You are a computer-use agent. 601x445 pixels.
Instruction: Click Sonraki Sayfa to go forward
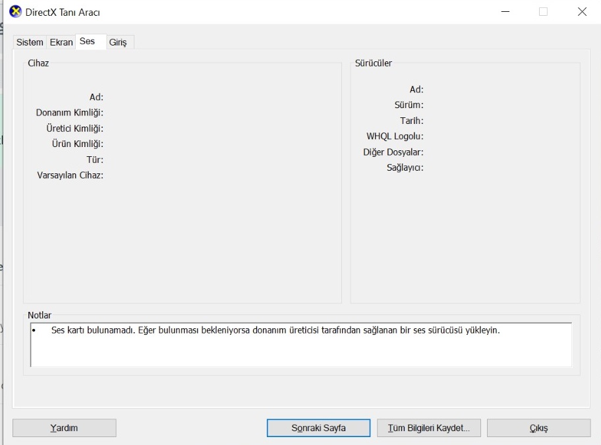[318, 428]
